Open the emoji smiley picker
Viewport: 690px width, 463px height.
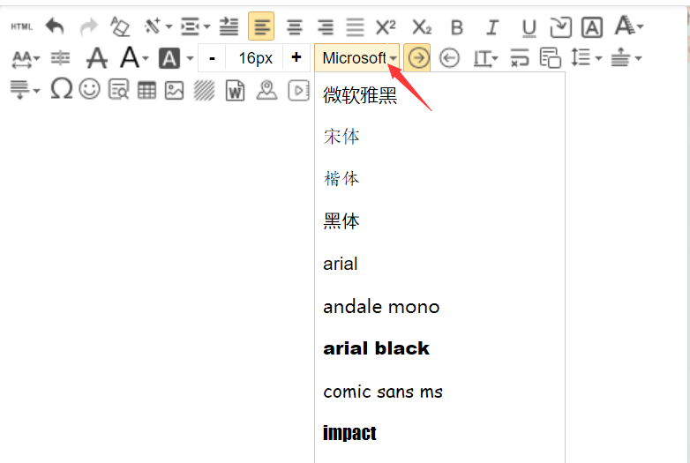(x=89, y=89)
